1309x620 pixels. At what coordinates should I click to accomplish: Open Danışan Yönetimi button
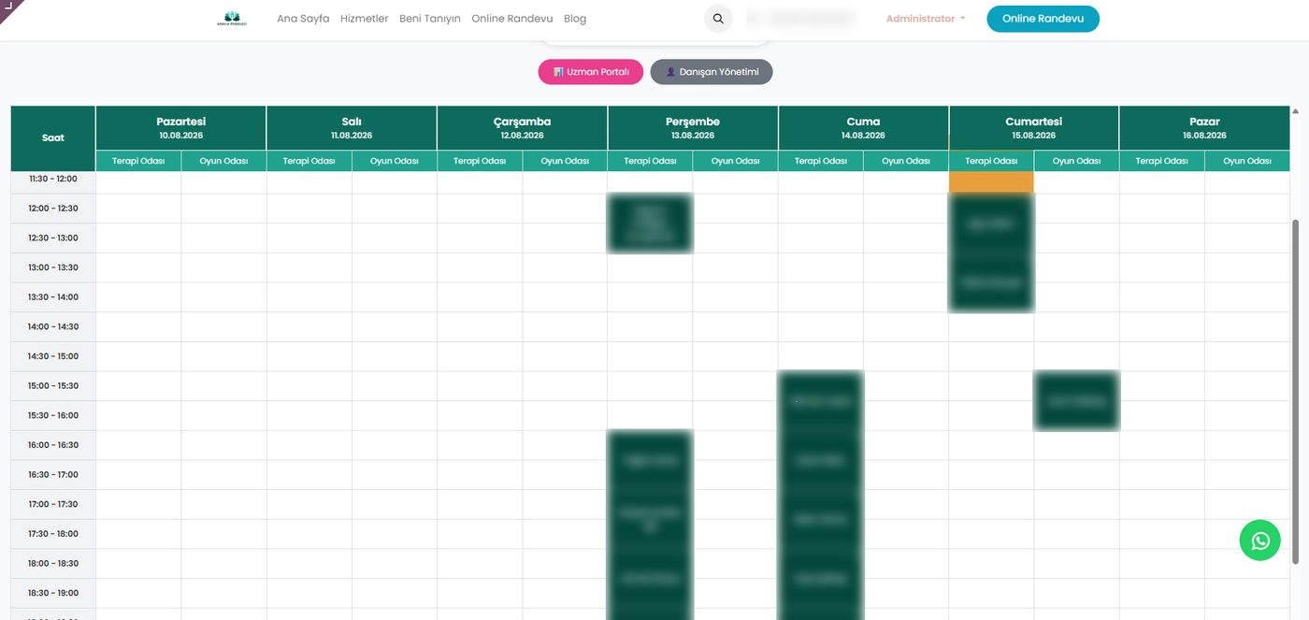[712, 72]
